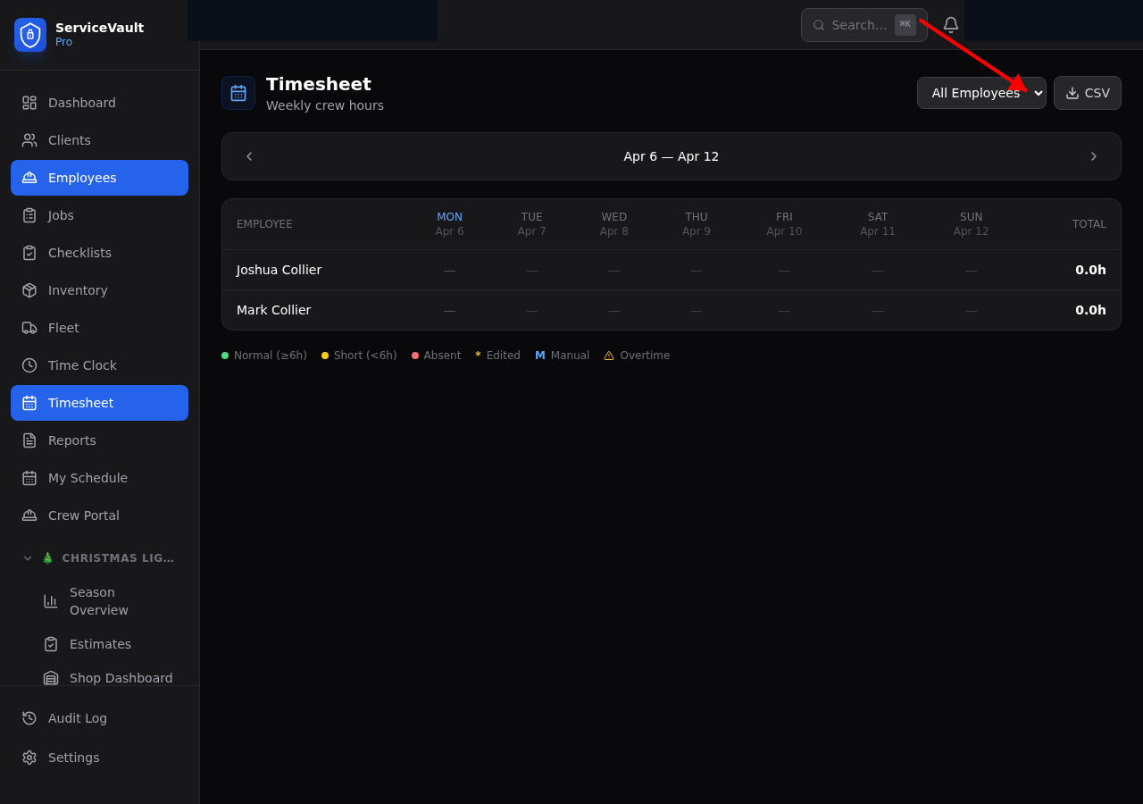Image resolution: width=1143 pixels, height=804 pixels.
Task: Go to previous week
Action: click(x=249, y=156)
